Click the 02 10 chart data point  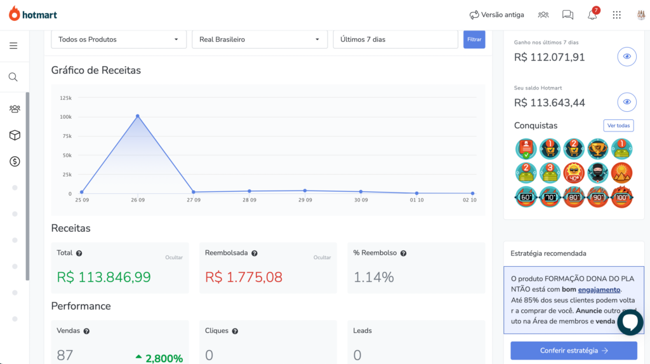[472, 193]
